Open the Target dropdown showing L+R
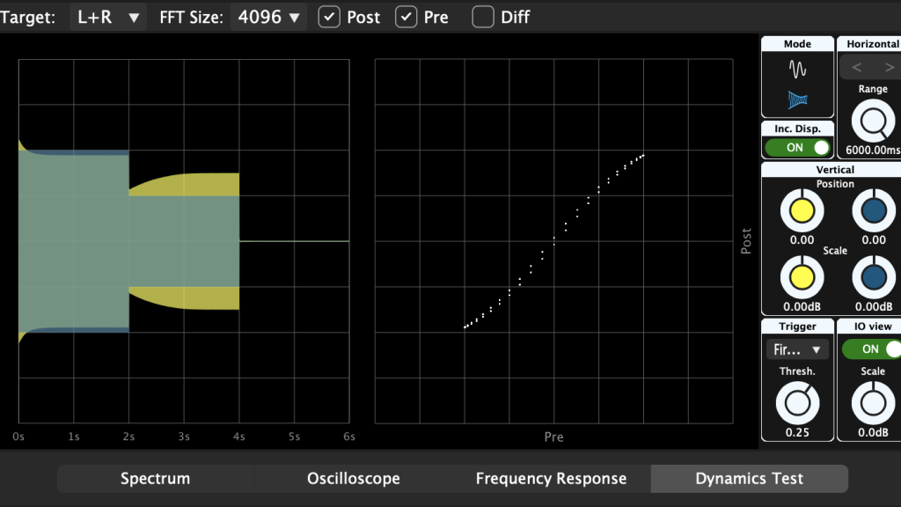The height and width of the screenshot is (507, 901). click(107, 16)
